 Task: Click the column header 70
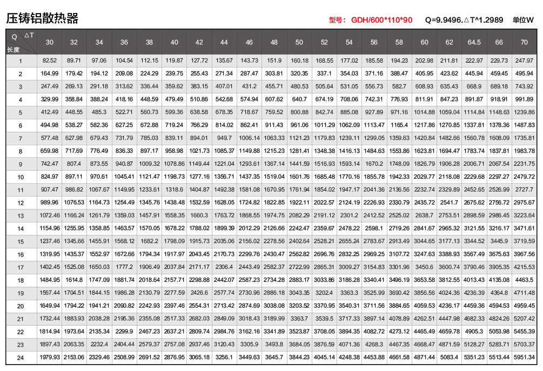point(524,42)
